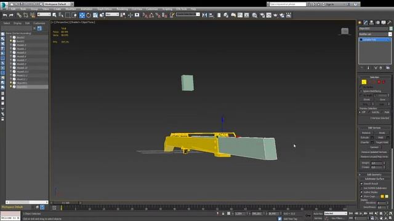This screenshot has height=221, width=394.
Task: Click the ViewCube in the viewport
Action: (345, 31)
